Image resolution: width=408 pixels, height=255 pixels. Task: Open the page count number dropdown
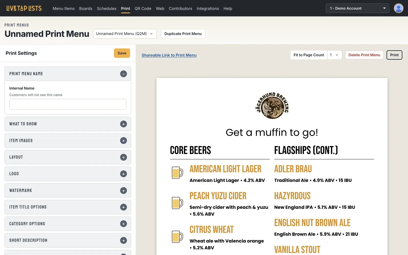coord(334,55)
